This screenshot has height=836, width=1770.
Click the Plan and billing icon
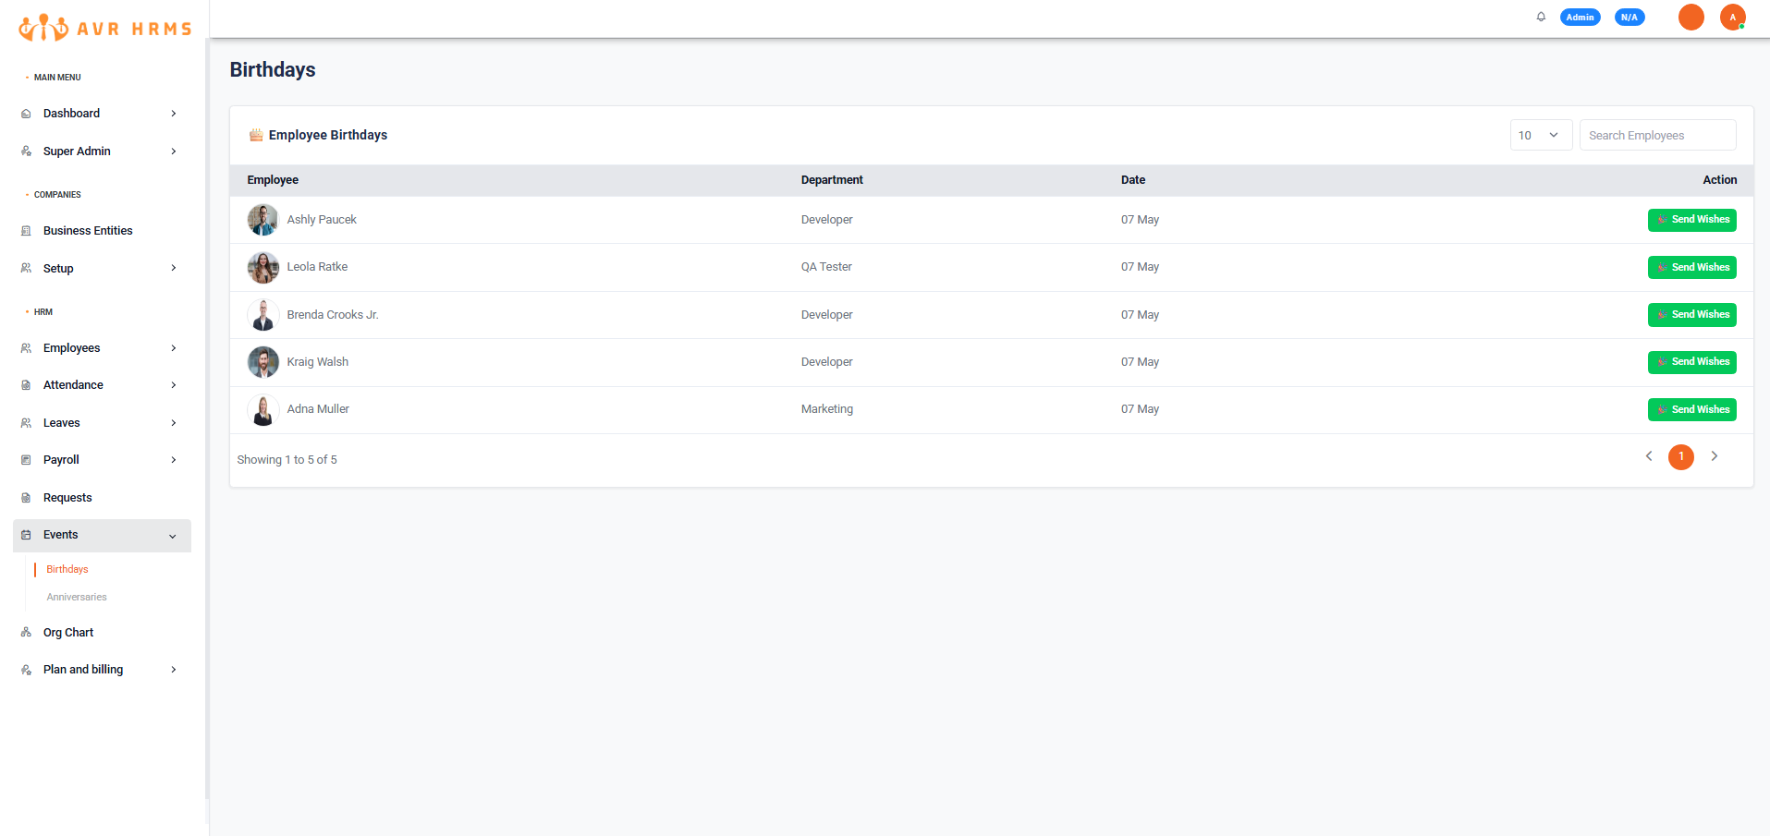click(x=26, y=670)
